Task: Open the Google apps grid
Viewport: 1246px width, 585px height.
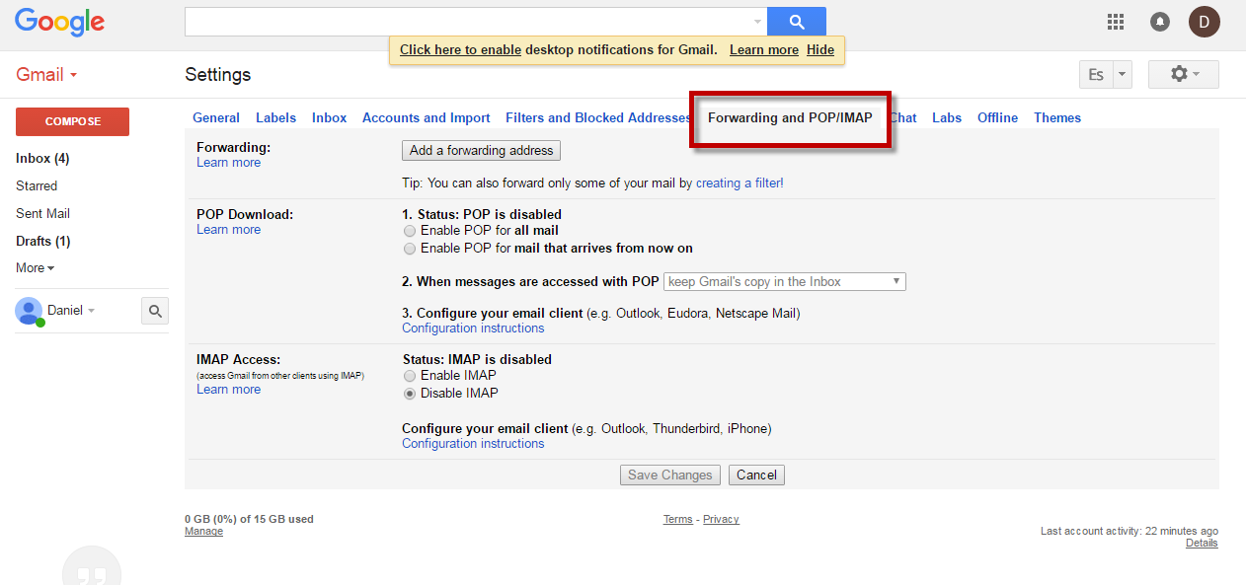Action: point(1116,22)
